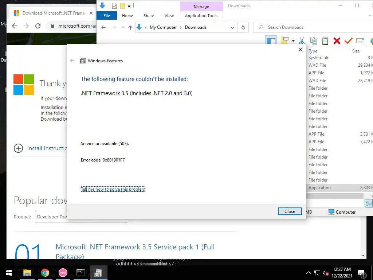Screen dimensions: 373x280
Task: Click the back arrow in Windows Features dialog
Action: point(72,61)
